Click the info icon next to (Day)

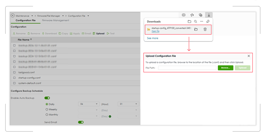pos(110,116)
